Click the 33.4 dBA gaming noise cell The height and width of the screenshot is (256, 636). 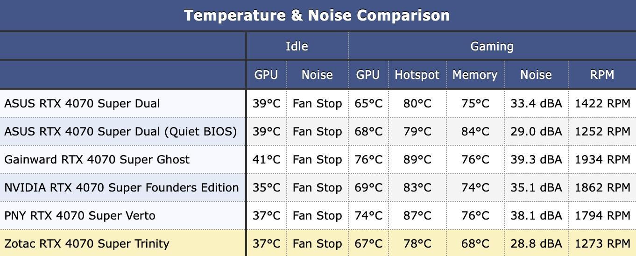pos(536,103)
